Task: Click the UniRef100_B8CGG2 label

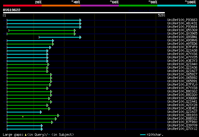Action: coord(182,92)
